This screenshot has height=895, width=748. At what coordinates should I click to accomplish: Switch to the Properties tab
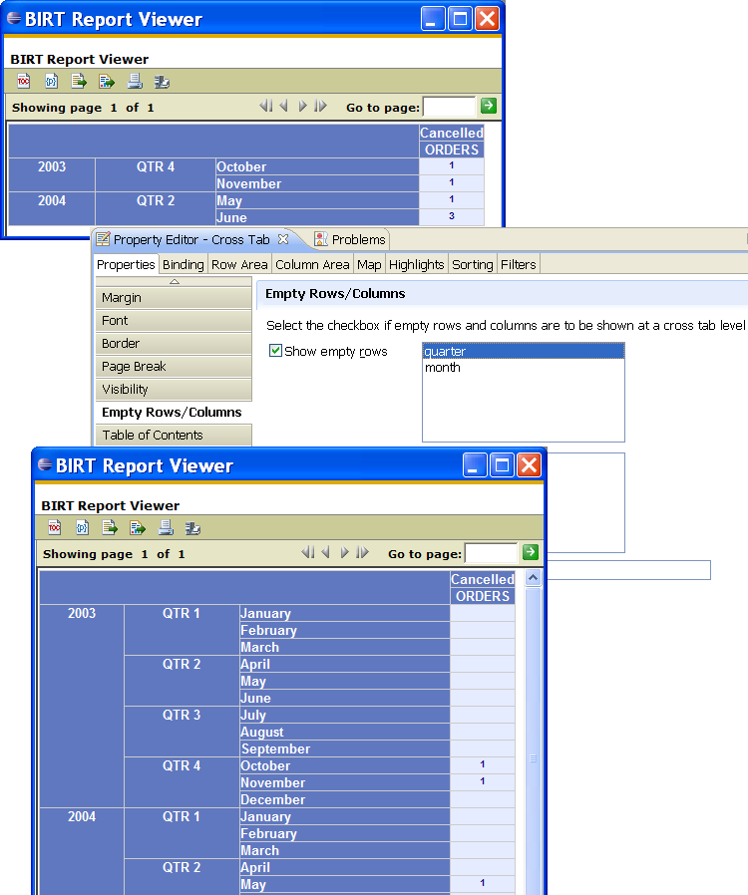[x=126, y=264]
